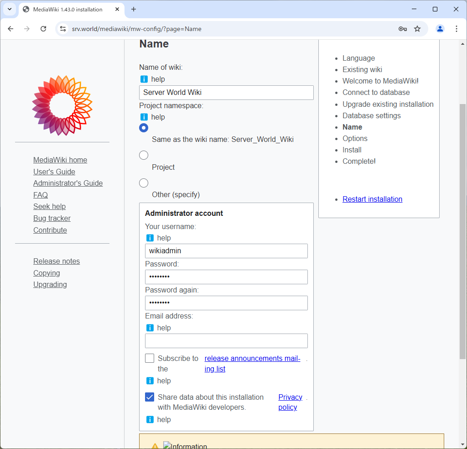
Task: Click inside the "Name of wiki" text field
Action: [x=226, y=92]
